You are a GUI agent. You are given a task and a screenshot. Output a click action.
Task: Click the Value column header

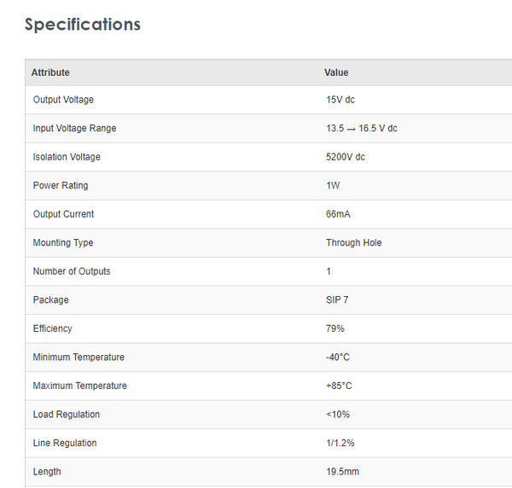click(x=336, y=73)
